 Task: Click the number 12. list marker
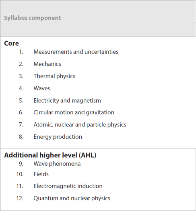coord(20,198)
